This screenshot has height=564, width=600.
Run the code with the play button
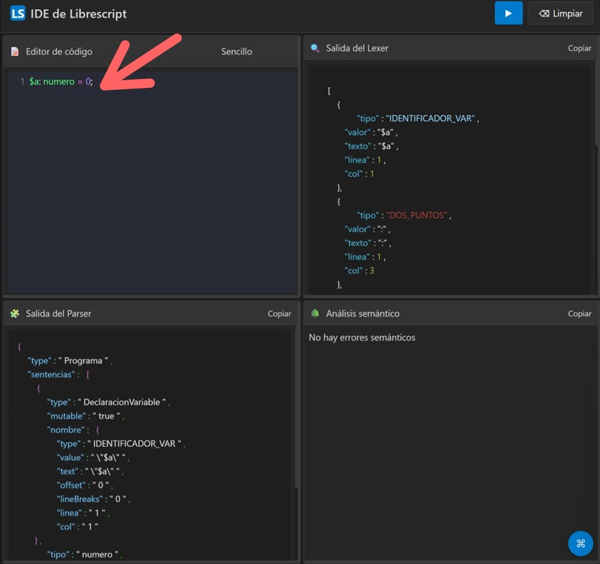point(508,13)
